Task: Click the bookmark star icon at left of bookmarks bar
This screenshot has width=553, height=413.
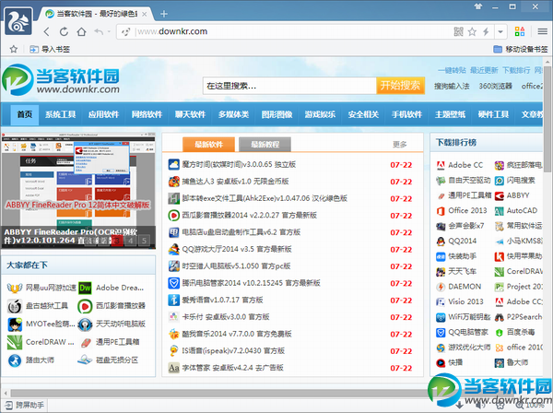Action: [14, 49]
